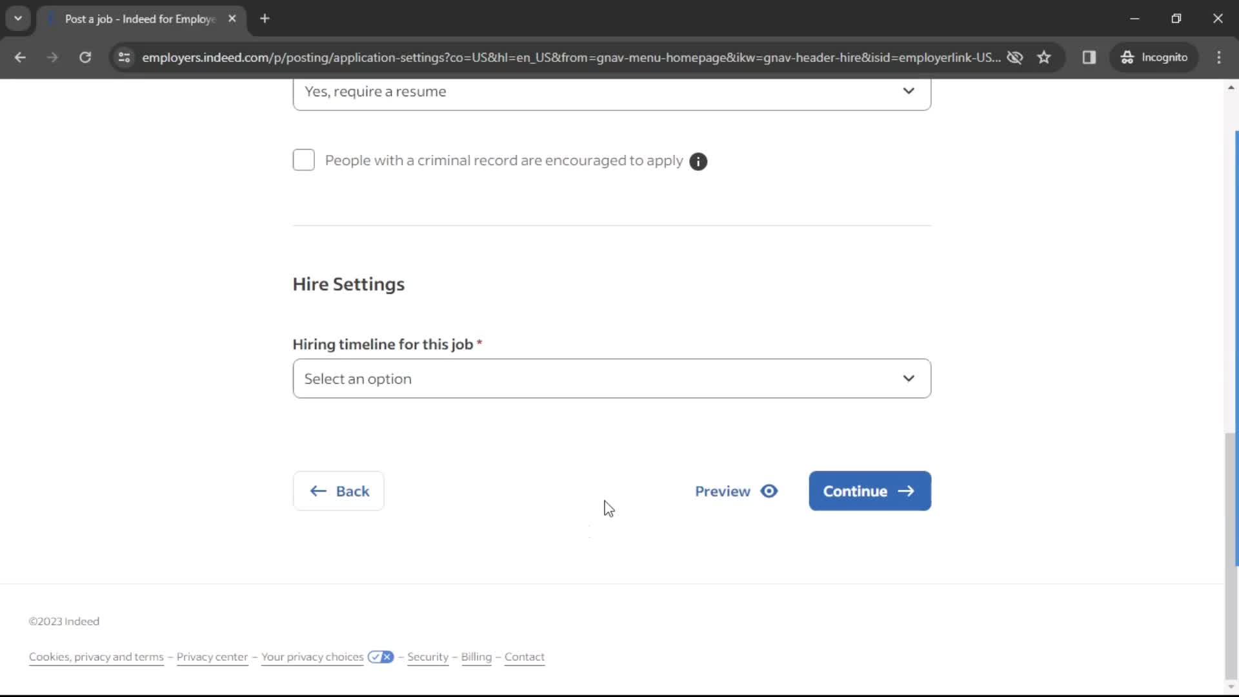Click the Continue button

tap(869, 490)
